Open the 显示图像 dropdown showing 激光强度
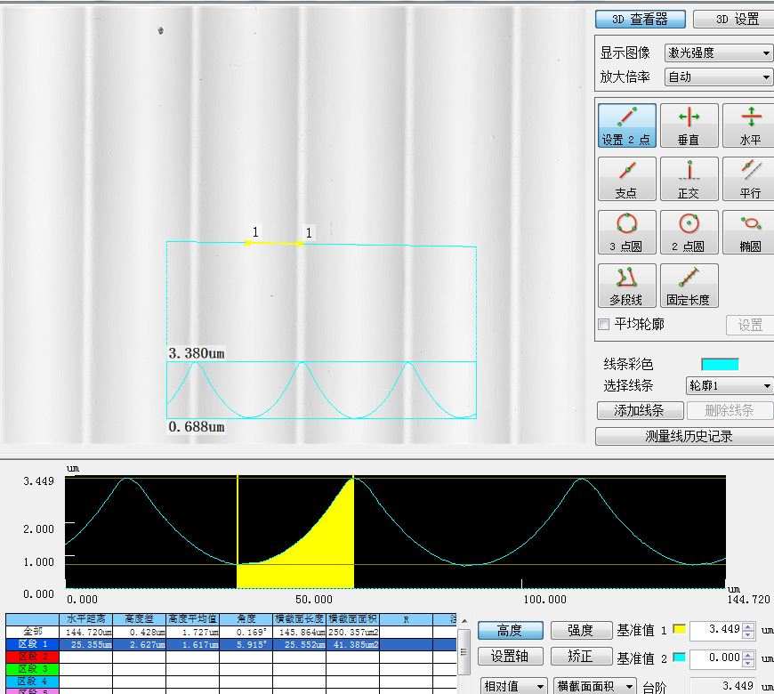 point(719,53)
